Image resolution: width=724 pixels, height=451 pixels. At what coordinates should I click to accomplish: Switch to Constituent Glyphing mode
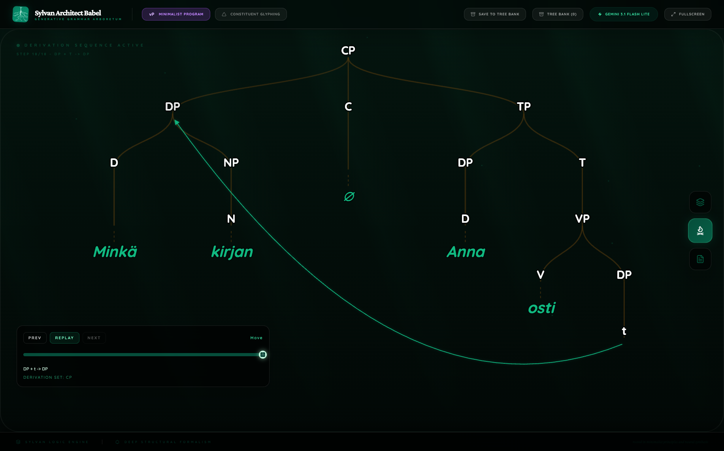coord(251,14)
